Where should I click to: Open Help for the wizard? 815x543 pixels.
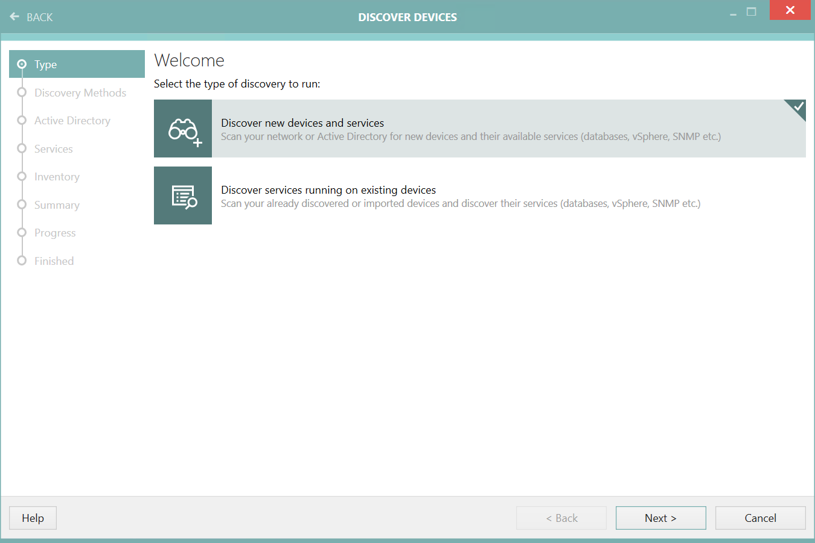pos(33,518)
